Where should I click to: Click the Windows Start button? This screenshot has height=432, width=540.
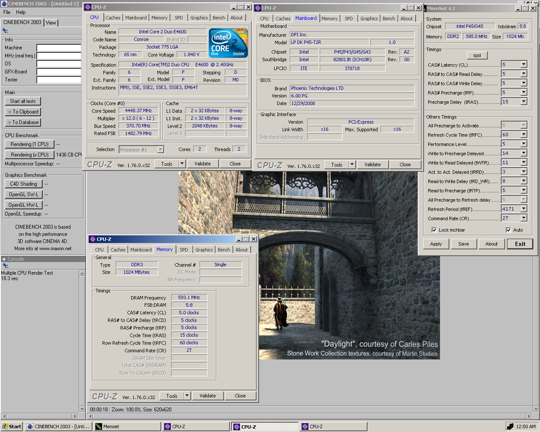click(x=11, y=427)
